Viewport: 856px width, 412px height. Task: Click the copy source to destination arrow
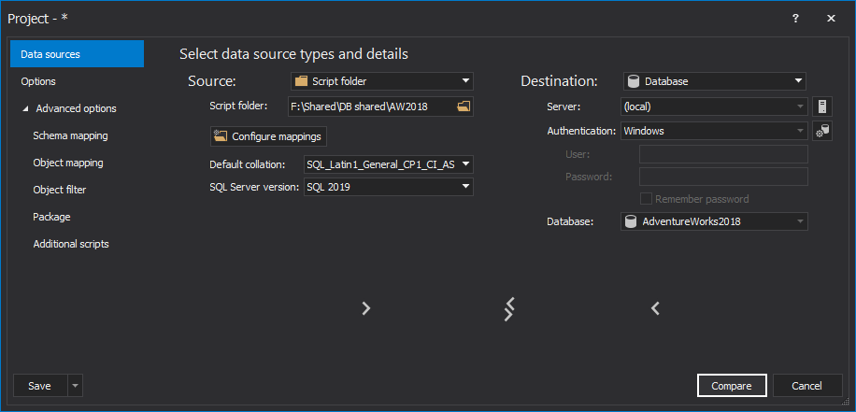(366, 308)
